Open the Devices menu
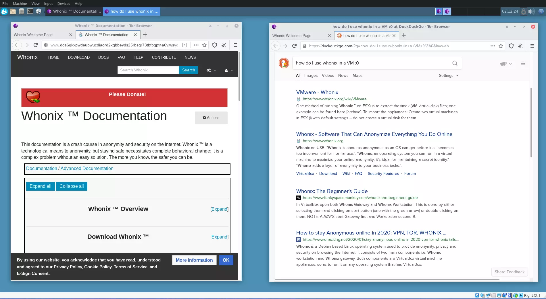The width and height of the screenshot is (546, 299). point(64,3)
